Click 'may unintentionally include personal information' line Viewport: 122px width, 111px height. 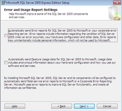tap(59, 40)
